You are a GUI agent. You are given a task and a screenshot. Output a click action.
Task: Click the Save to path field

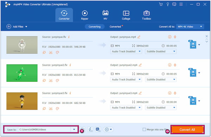coord(44,130)
